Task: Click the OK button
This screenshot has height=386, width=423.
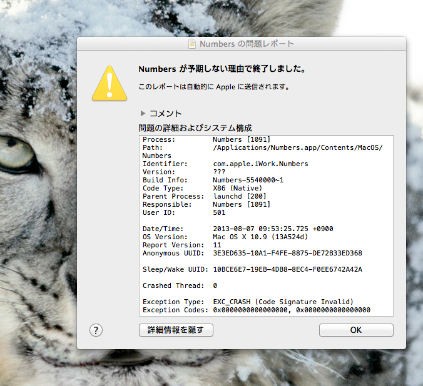Action: [356, 330]
